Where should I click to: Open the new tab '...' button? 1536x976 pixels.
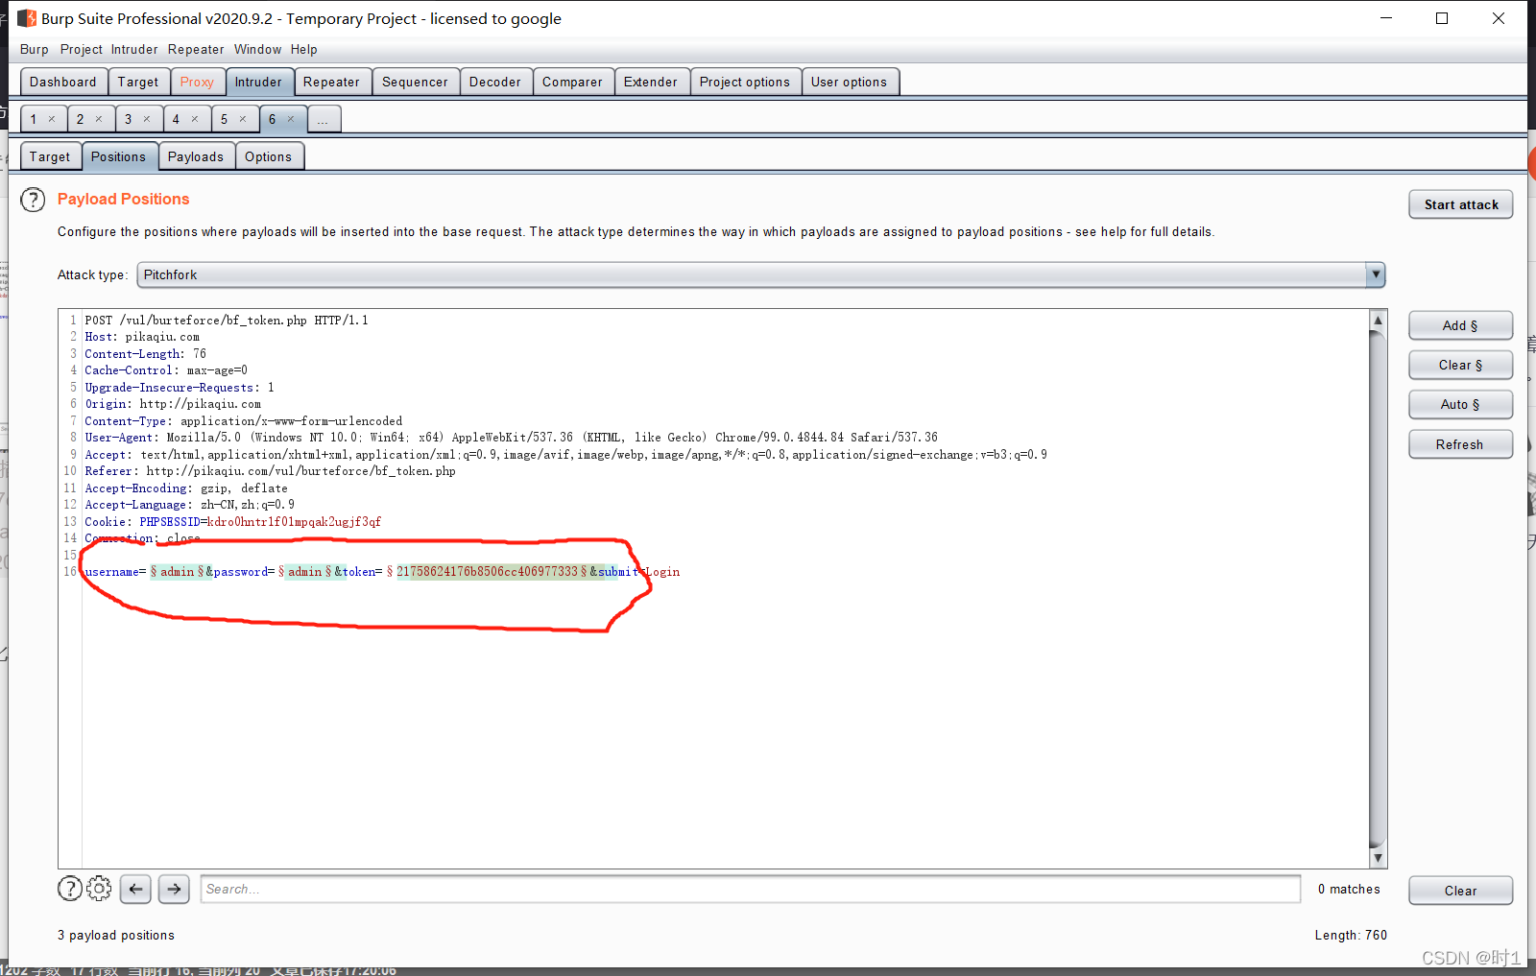(x=324, y=119)
